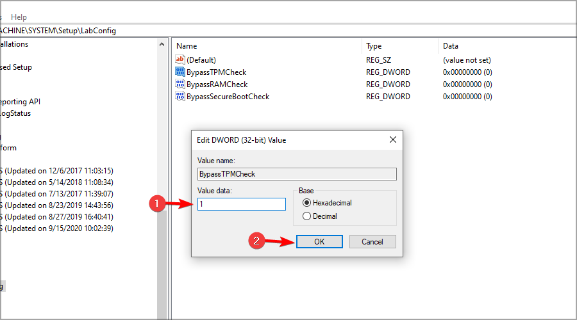The image size is (577, 320).
Task: Select the Decimal base option
Action: coord(308,216)
